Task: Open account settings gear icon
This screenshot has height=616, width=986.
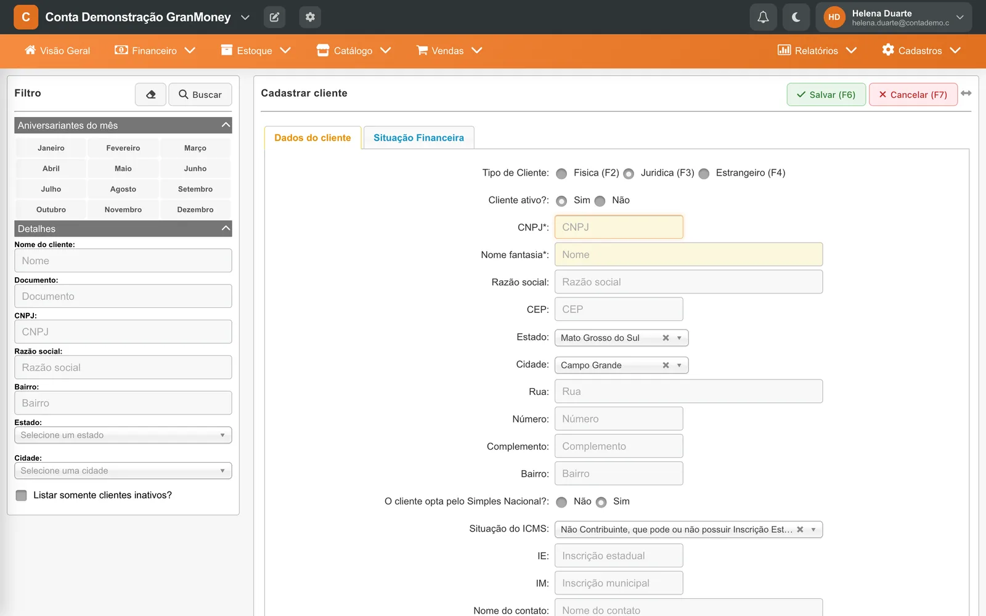Action: point(310,17)
